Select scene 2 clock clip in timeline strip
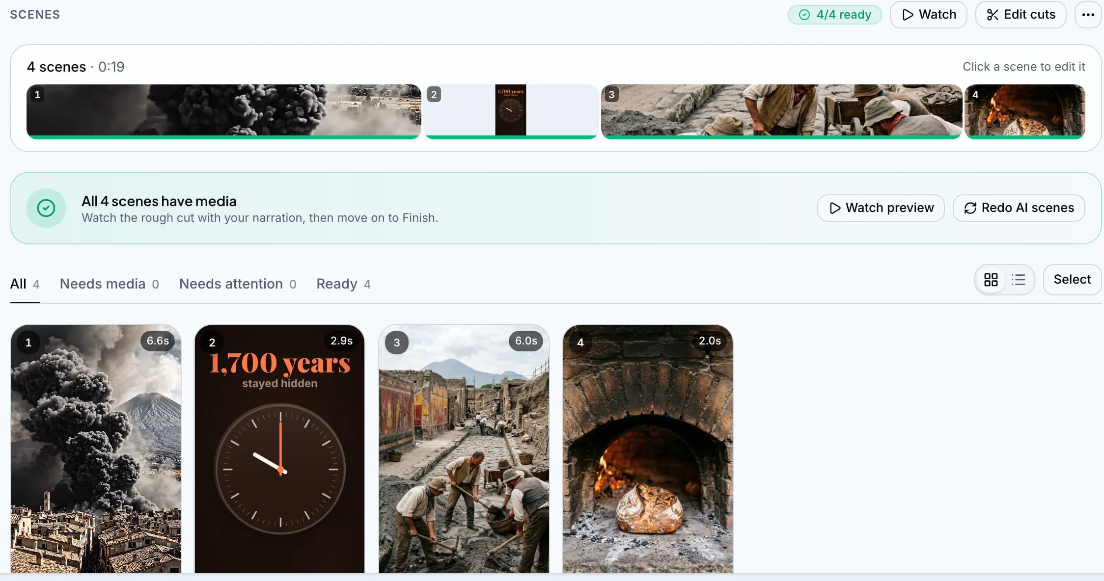The height and width of the screenshot is (581, 1104). (511, 112)
